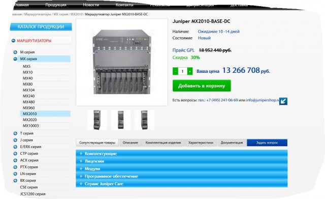This screenshot has width=325, height=199.
Task: Open MX10 in the catalog tree
Action: pyautogui.click(x=27, y=72)
